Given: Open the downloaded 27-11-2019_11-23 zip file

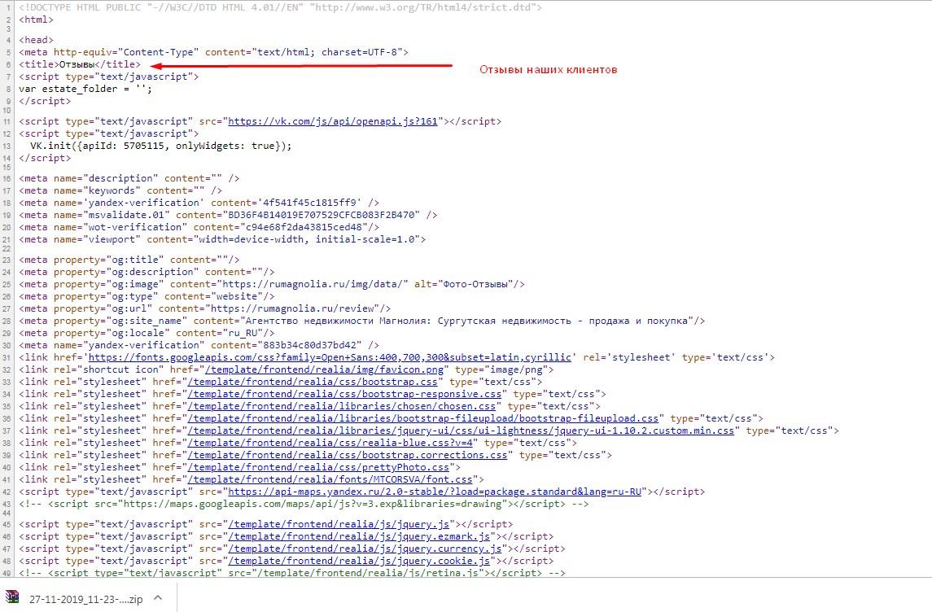Looking at the screenshot, I should [x=86, y=599].
